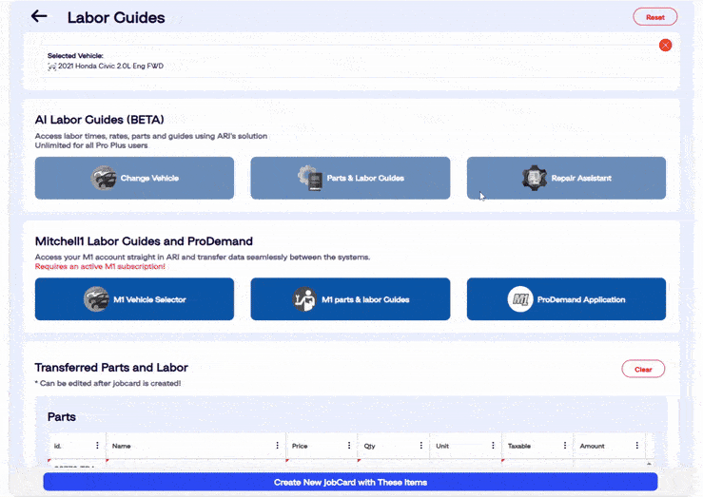
Task: Open the Taxable column three-dot menu
Action: coord(565,445)
